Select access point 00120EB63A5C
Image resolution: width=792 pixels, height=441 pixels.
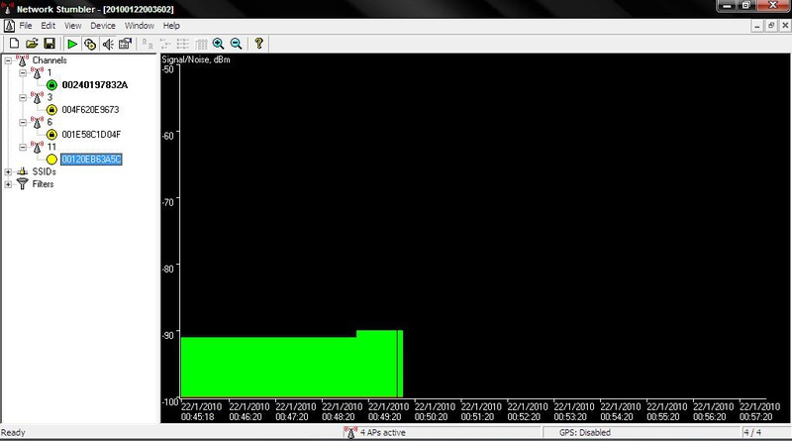[x=91, y=160]
